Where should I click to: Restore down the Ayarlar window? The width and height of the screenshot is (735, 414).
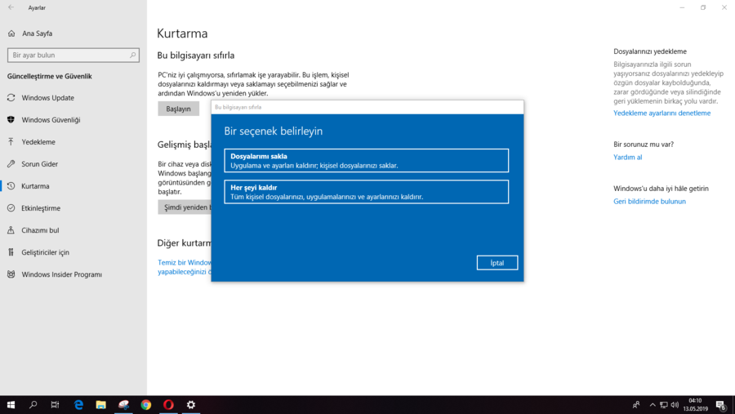pos(703,7)
